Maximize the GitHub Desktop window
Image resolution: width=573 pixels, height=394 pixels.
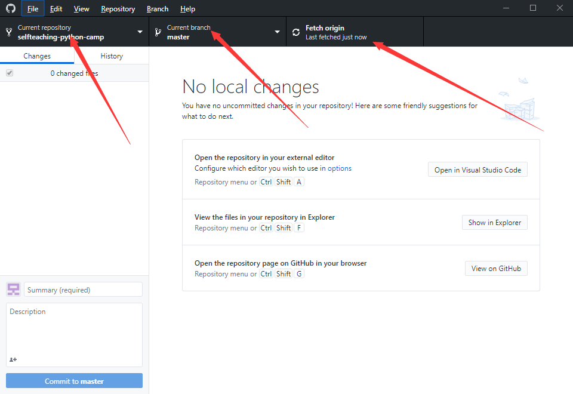[x=533, y=8]
